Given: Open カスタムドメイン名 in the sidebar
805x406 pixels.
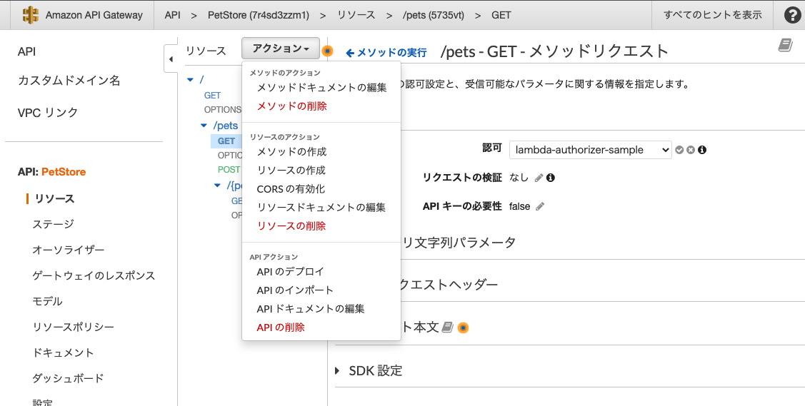Looking at the screenshot, I should tap(69, 81).
